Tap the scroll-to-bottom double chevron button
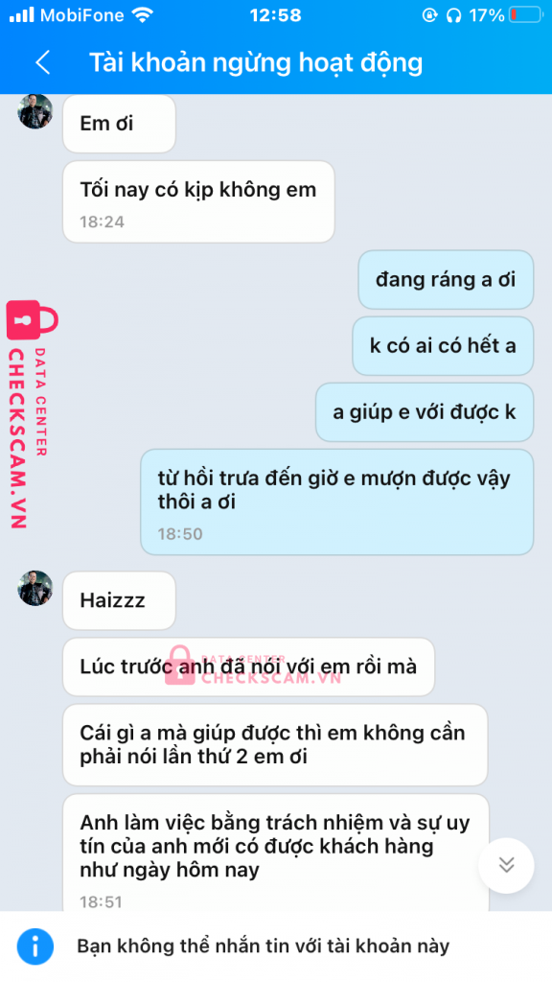 pyautogui.click(x=506, y=866)
